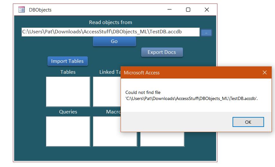Click the DBObjects window title text
This screenshot has height=167, width=275.
click(x=40, y=10)
